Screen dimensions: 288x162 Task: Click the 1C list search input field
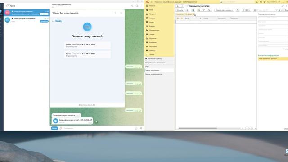pos(266,10)
